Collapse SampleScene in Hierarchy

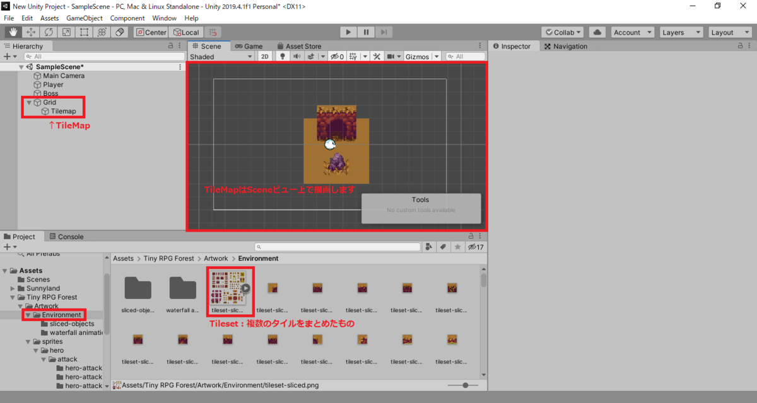click(x=21, y=67)
